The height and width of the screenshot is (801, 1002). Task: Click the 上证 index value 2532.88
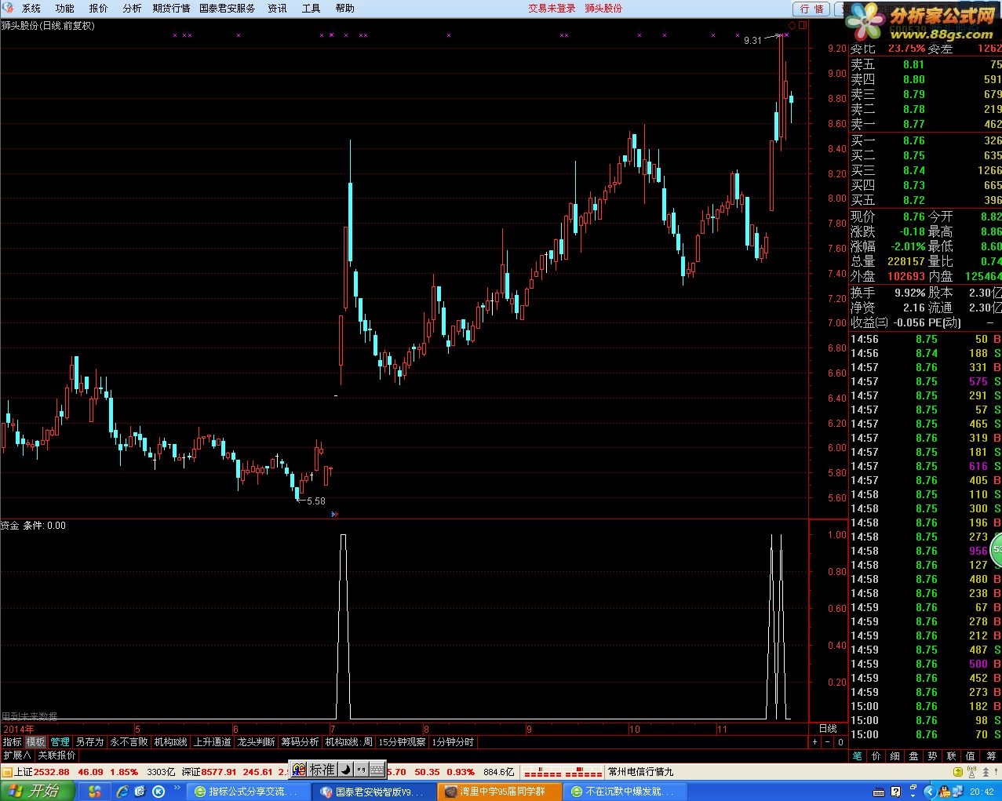[52, 772]
